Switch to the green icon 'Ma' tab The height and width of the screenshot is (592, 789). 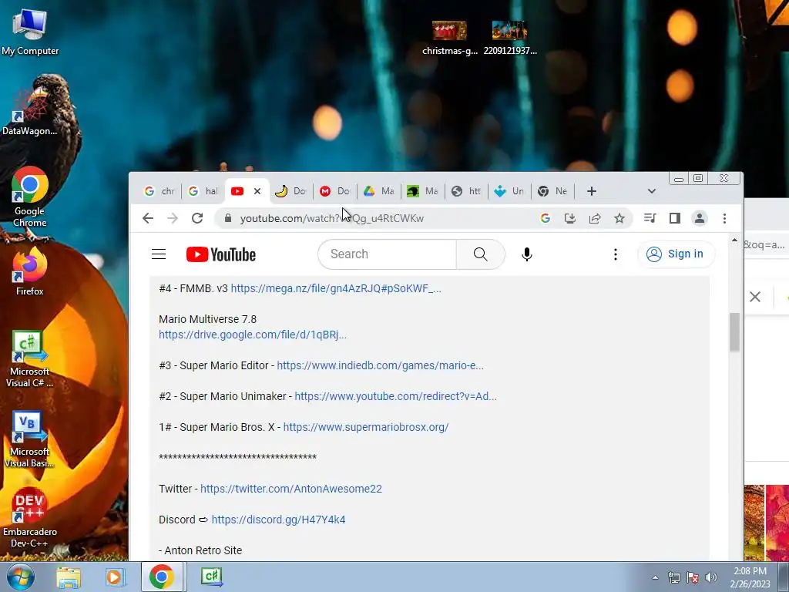(423, 191)
